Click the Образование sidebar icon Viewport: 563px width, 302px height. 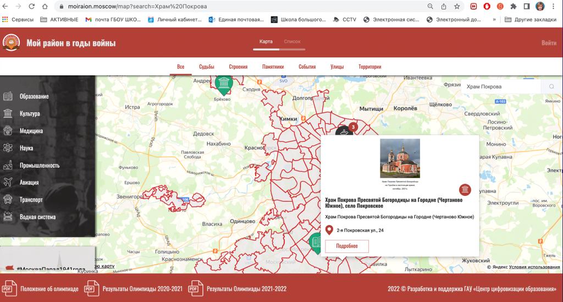(8, 96)
